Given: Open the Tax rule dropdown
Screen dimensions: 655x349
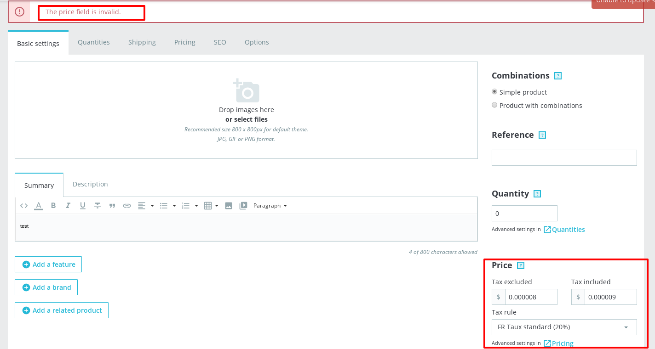Looking at the screenshot, I should click(x=564, y=327).
